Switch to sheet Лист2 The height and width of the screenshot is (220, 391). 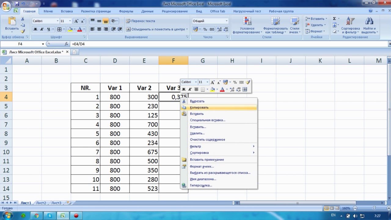coord(41,203)
